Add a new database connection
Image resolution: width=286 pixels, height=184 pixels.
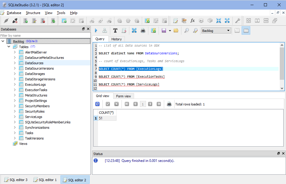tap(25, 21)
